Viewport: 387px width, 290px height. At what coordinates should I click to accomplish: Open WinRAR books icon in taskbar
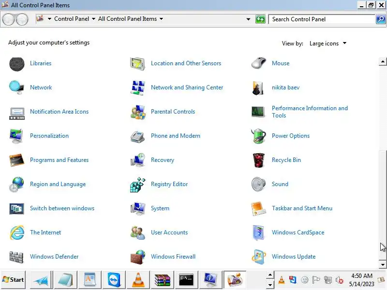coord(162,280)
